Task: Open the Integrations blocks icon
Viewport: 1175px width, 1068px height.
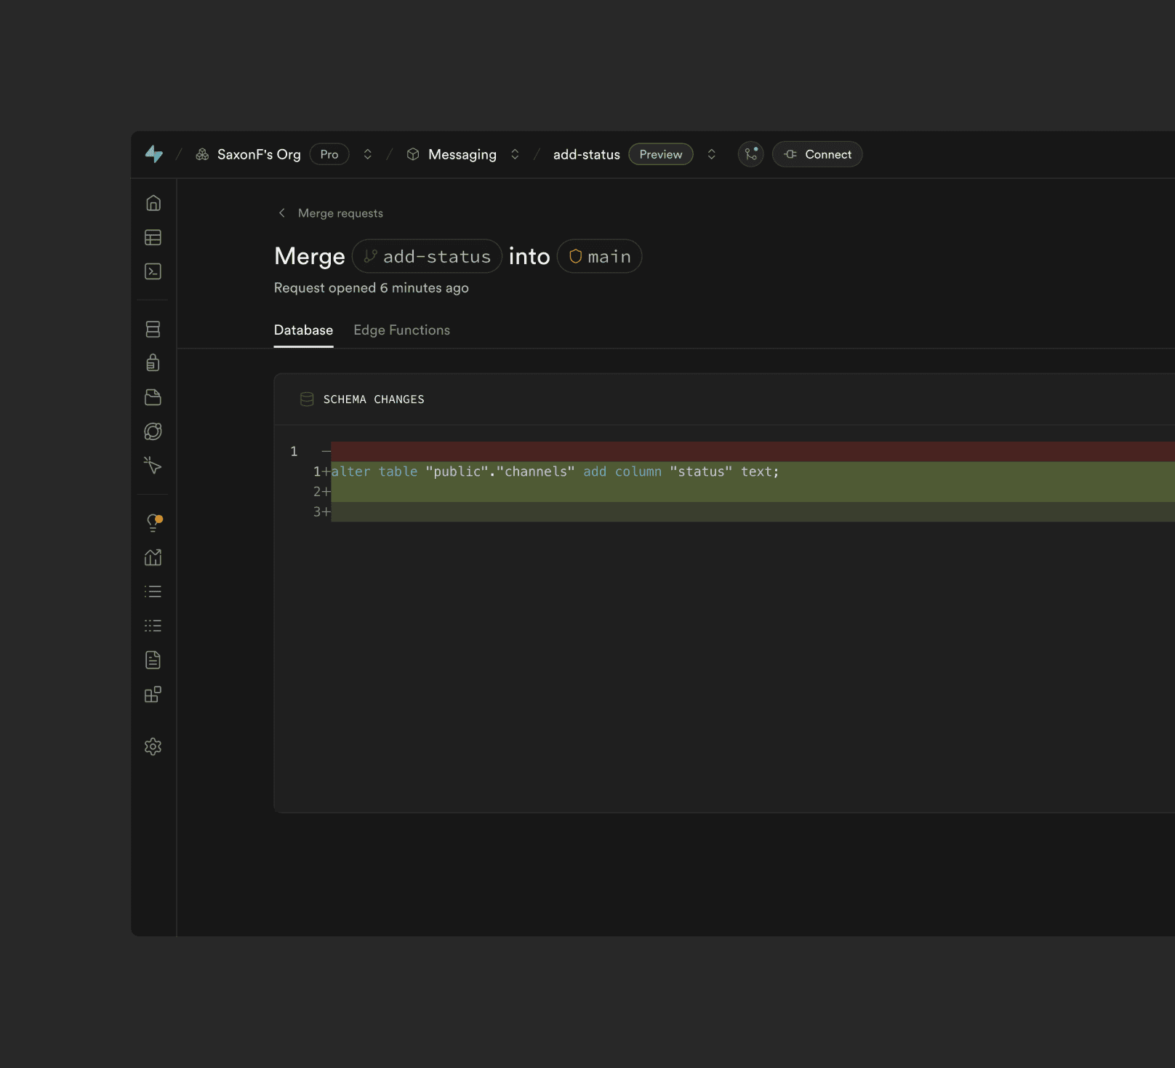Action: [153, 694]
